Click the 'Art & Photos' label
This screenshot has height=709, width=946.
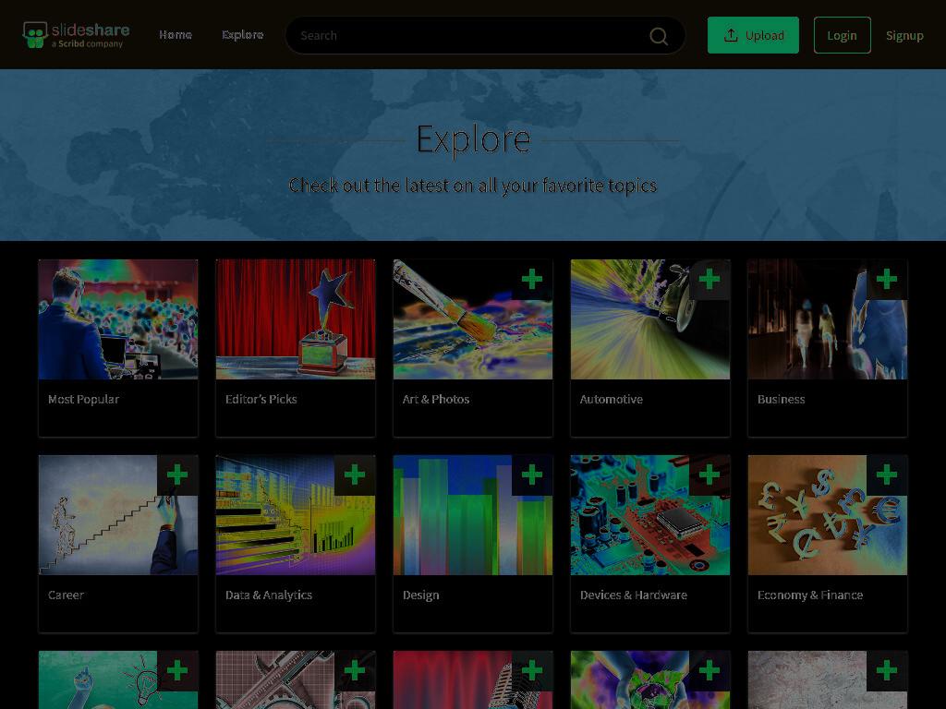[436, 399]
